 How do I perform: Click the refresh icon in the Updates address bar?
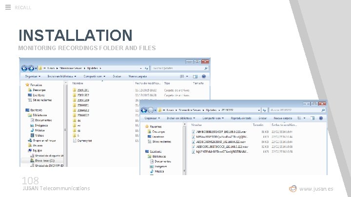point(146,68)
